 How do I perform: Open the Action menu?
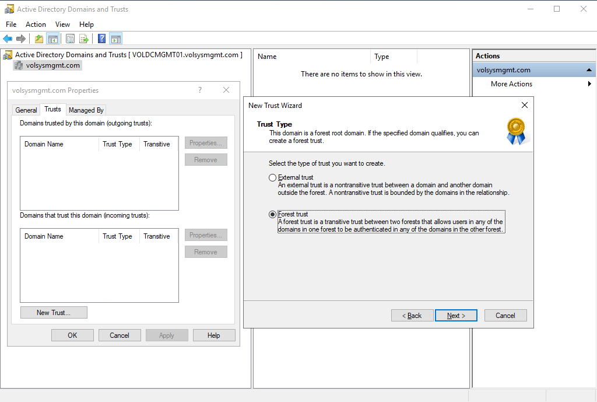[x=36, y=25]
